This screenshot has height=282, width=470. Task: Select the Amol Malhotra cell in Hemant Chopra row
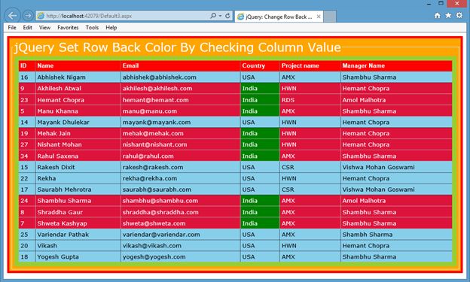(x=396, y=100)
